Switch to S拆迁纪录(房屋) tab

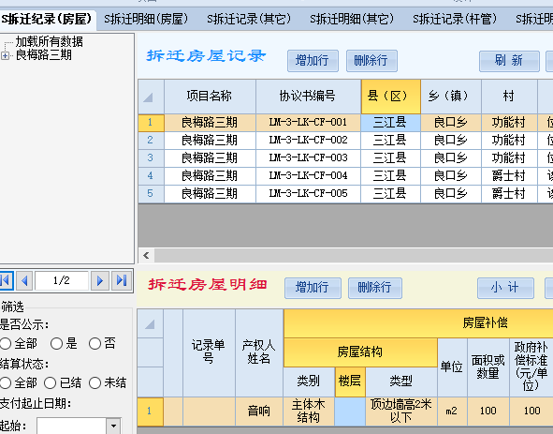point(47,19)
